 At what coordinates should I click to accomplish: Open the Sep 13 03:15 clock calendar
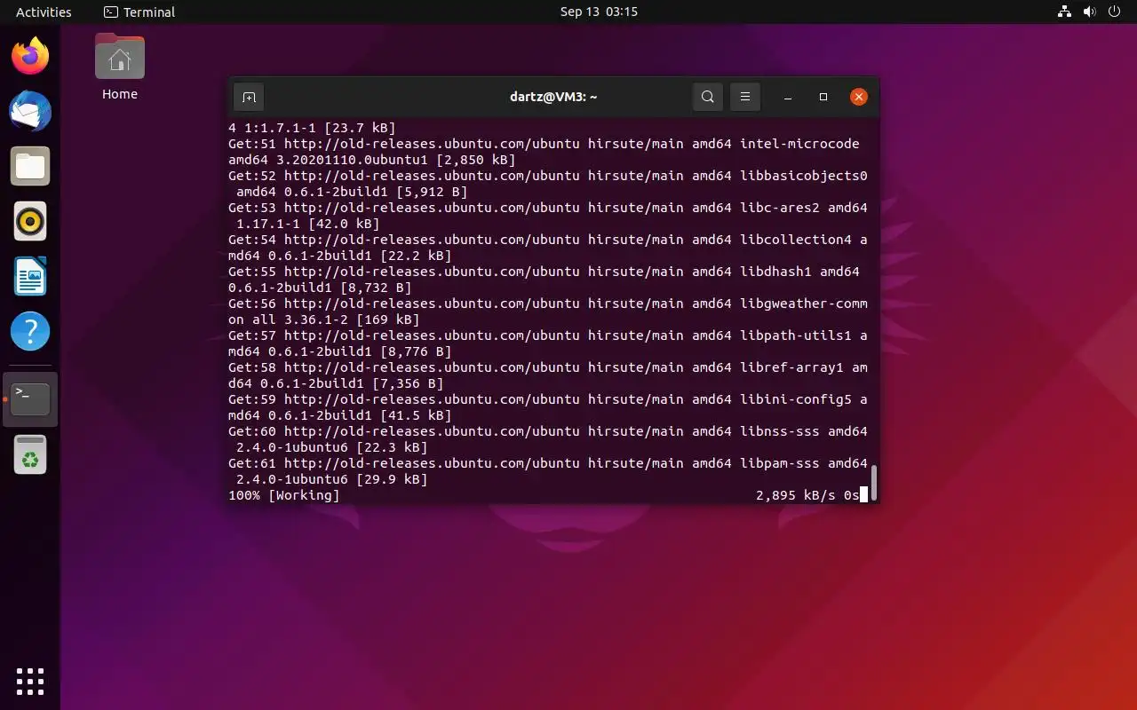pyautogui.click(x=599, y=12)
